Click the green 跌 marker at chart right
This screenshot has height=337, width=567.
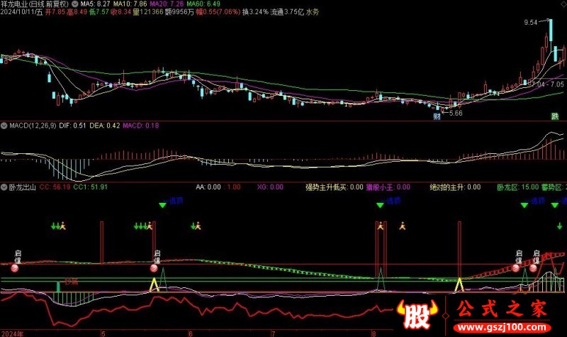coord(554,116)
